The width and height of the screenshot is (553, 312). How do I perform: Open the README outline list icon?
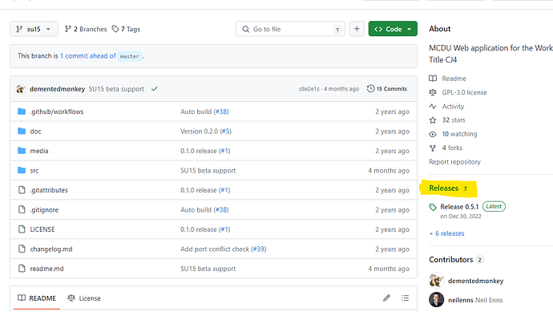(405, 298)
